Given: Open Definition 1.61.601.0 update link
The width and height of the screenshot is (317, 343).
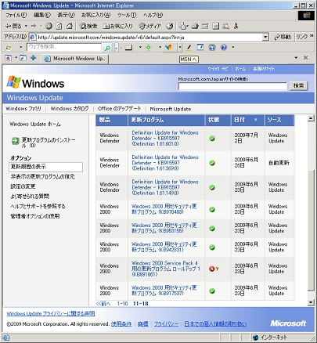Looking at the screenshot, I should point(165,138).
